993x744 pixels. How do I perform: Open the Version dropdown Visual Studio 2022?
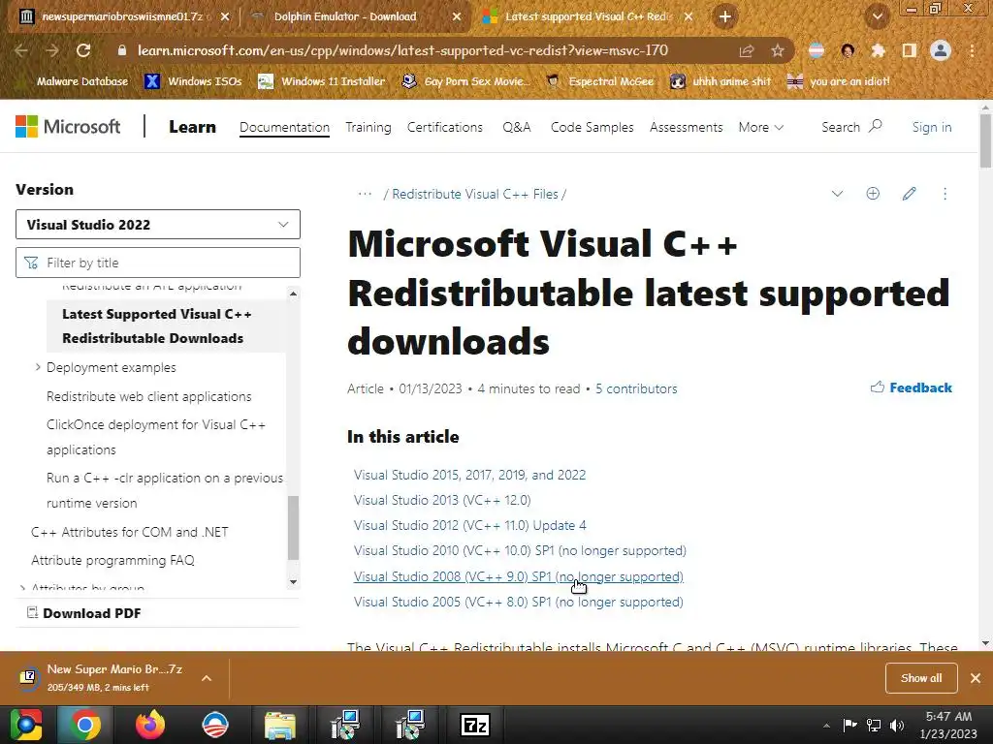point(158,225)
